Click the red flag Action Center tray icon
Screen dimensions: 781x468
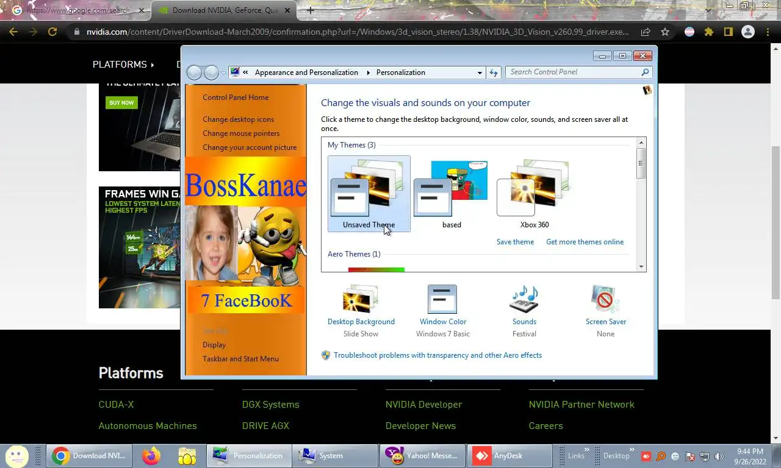pos(690,456)
